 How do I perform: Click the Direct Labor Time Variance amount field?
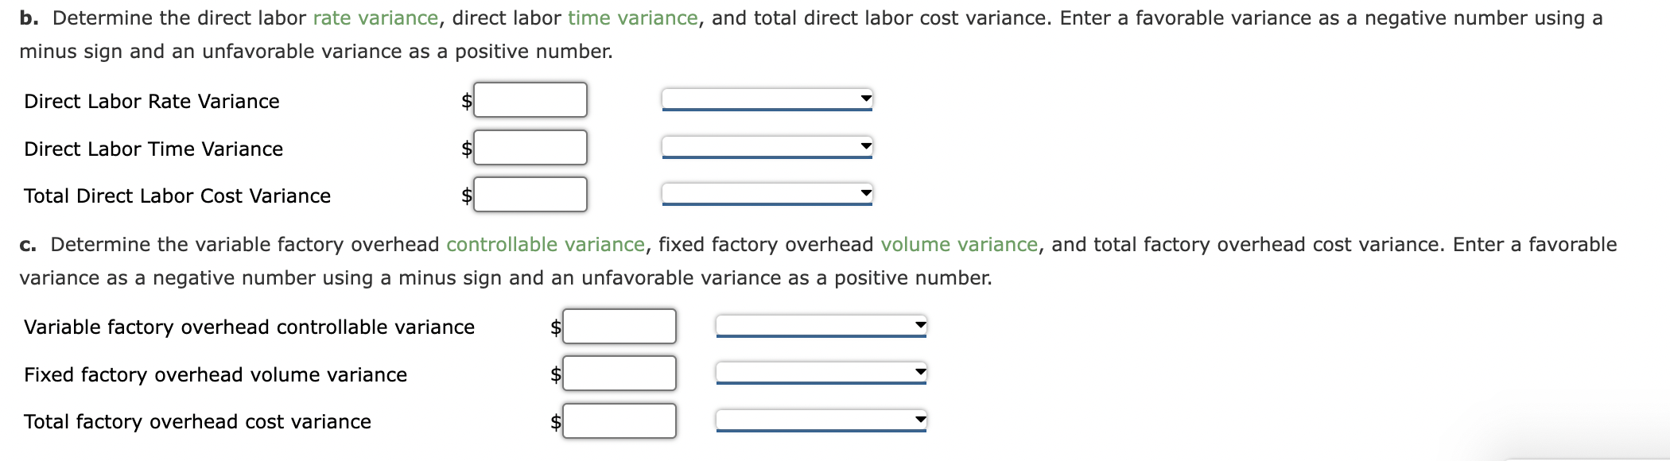(529, 147)
